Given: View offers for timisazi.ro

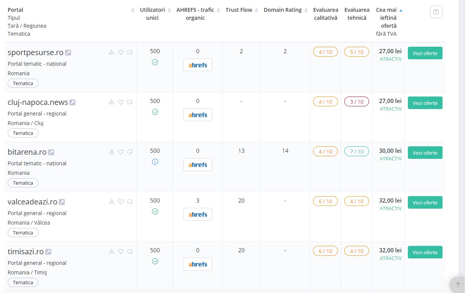Looking at the screenshot, I should pyautogui.click(x=425, y=252).
